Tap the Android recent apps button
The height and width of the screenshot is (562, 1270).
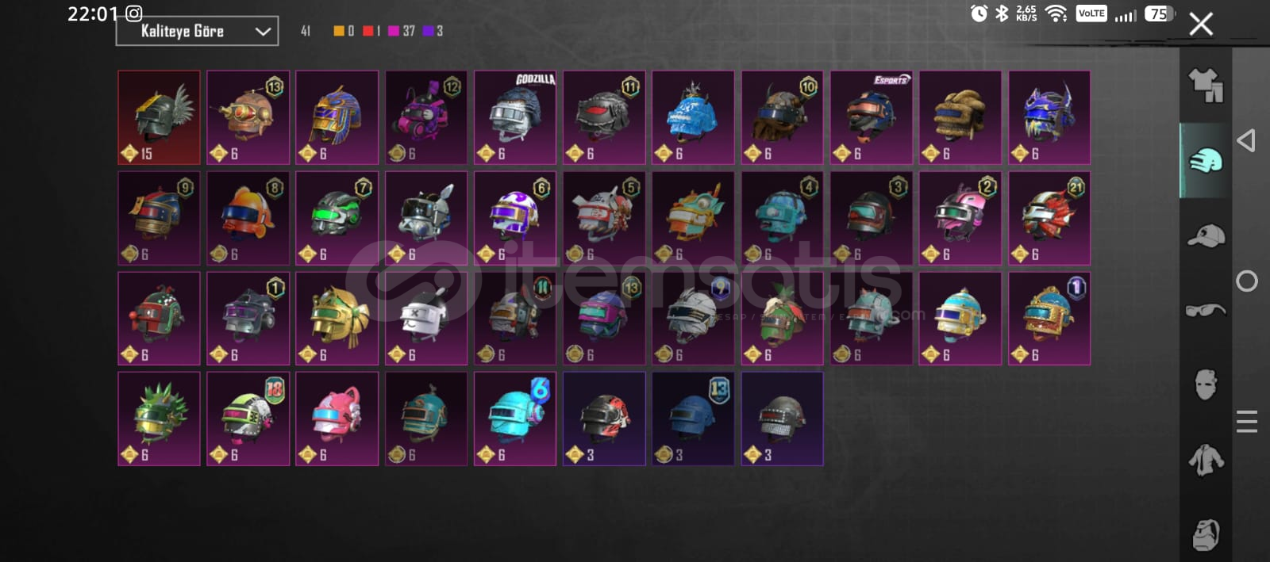pyautogui.click(x=1247, y=422)
